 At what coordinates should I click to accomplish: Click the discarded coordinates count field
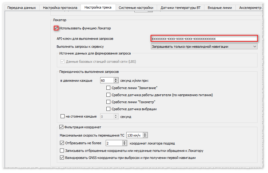pos(114,143)
